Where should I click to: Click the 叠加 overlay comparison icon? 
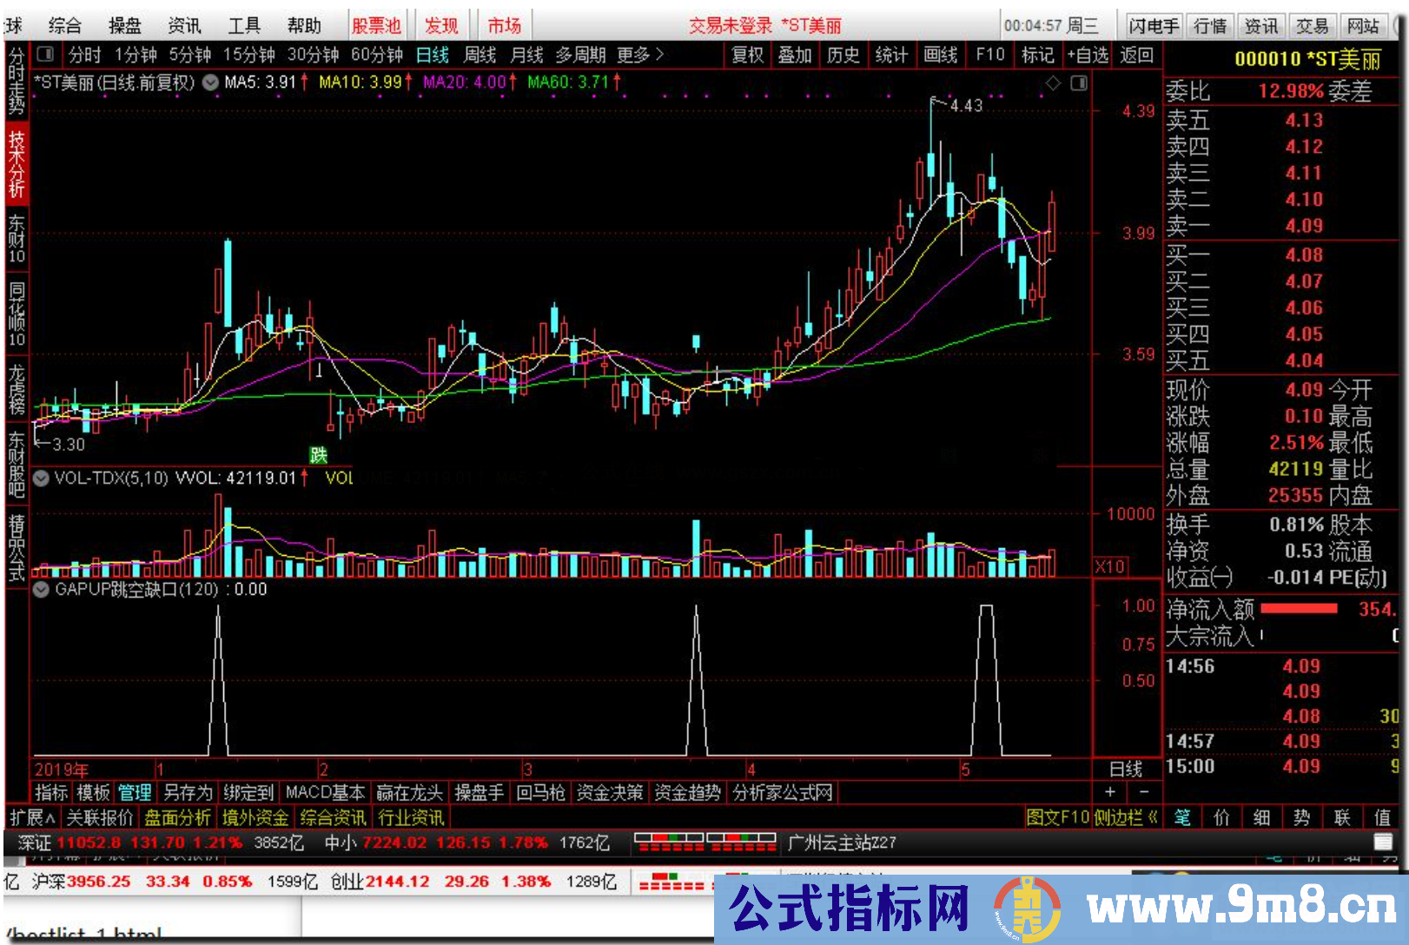tap(796, 56)
